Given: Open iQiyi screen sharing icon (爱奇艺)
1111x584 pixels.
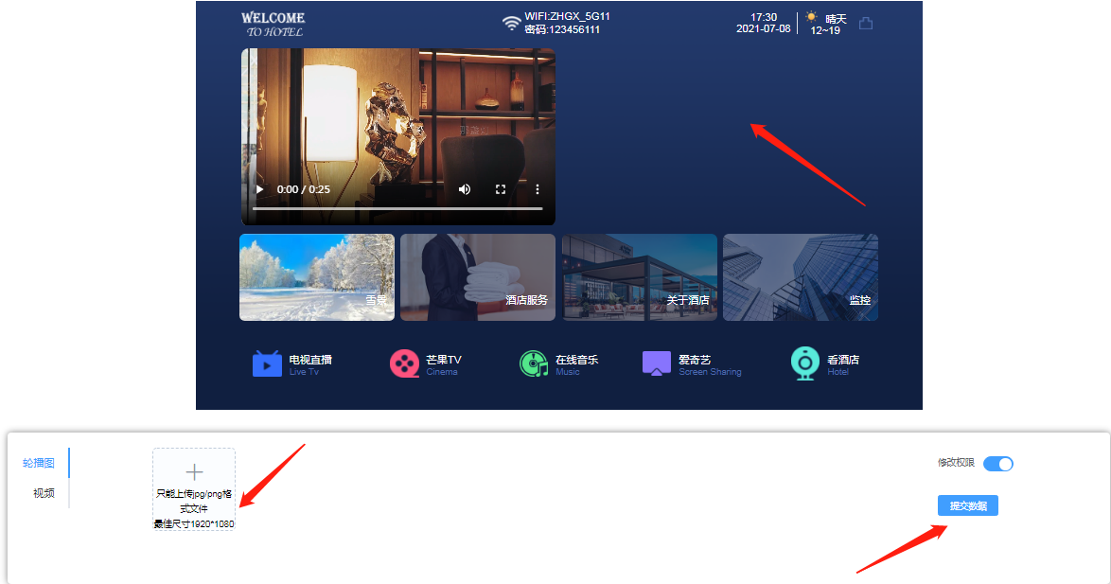Looking at the screenshot, I should pyautogui.click(x=656, y=363).
